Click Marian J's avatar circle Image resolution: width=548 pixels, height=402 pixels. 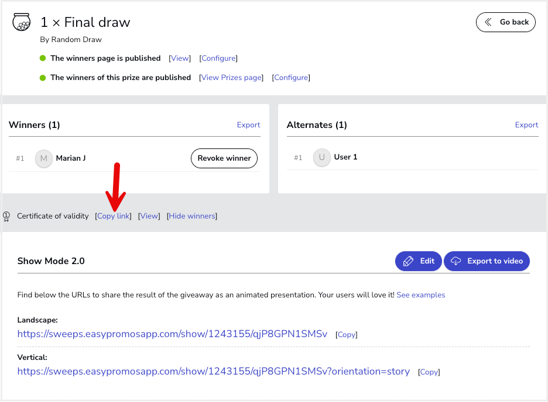tap(44, 159)
